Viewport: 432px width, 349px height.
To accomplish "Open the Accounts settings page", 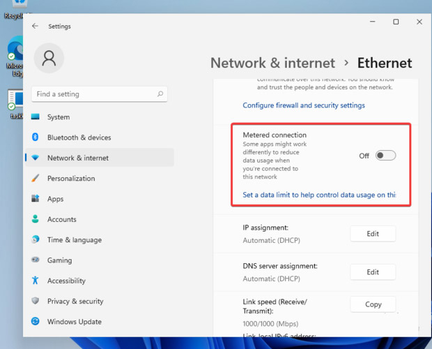I will (x=62, y=219).
